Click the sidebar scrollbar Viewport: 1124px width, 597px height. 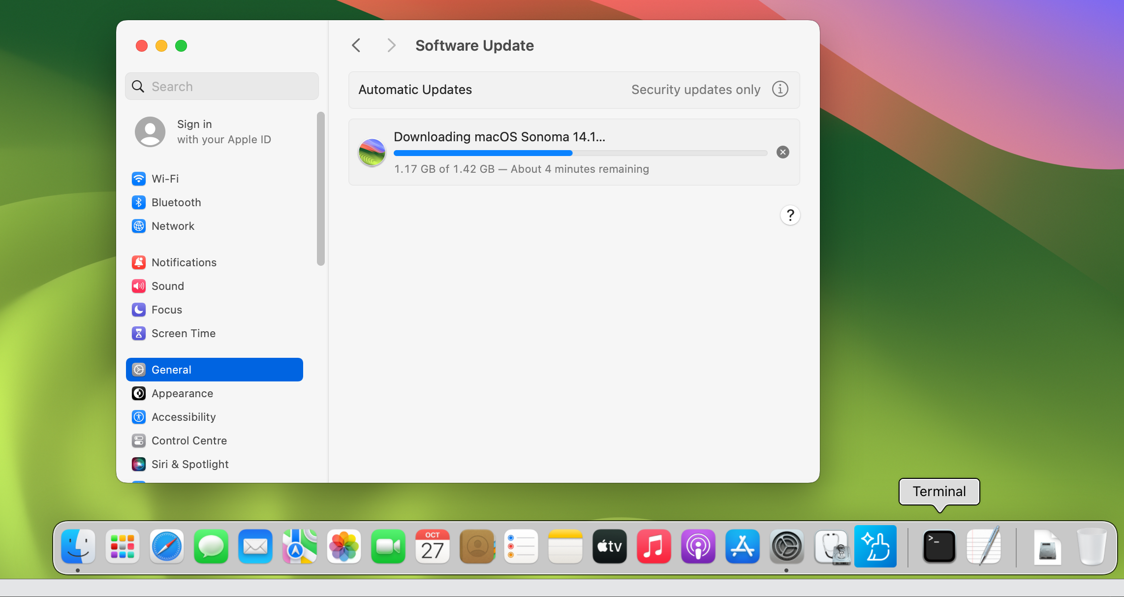click(321, 189)
